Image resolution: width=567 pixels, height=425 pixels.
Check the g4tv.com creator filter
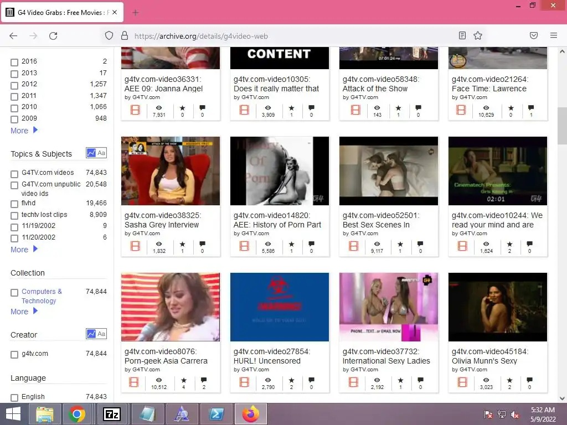[14, 355]
